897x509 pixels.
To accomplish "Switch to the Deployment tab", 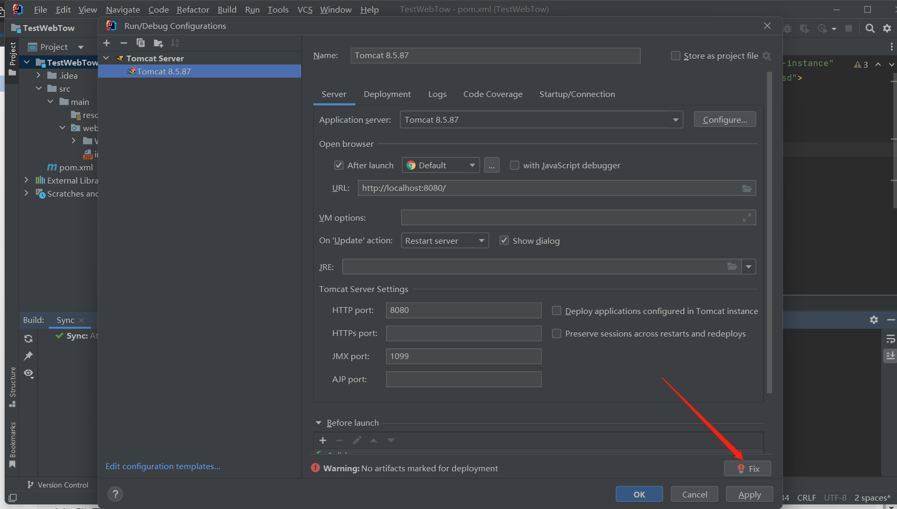I will click(x=387, y=94).
